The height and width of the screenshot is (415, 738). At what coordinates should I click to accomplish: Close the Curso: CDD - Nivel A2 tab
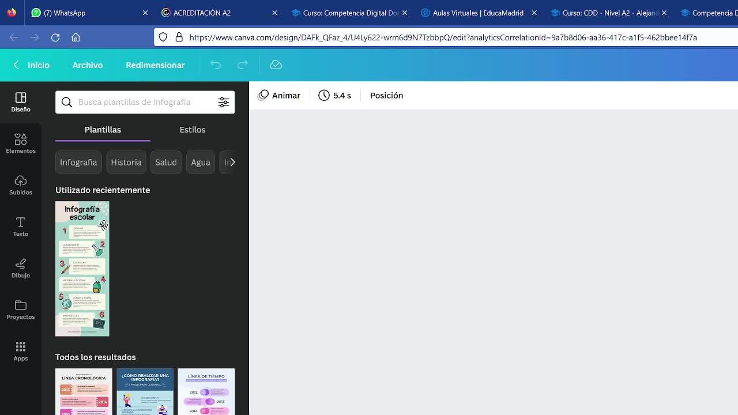point(664,13)
